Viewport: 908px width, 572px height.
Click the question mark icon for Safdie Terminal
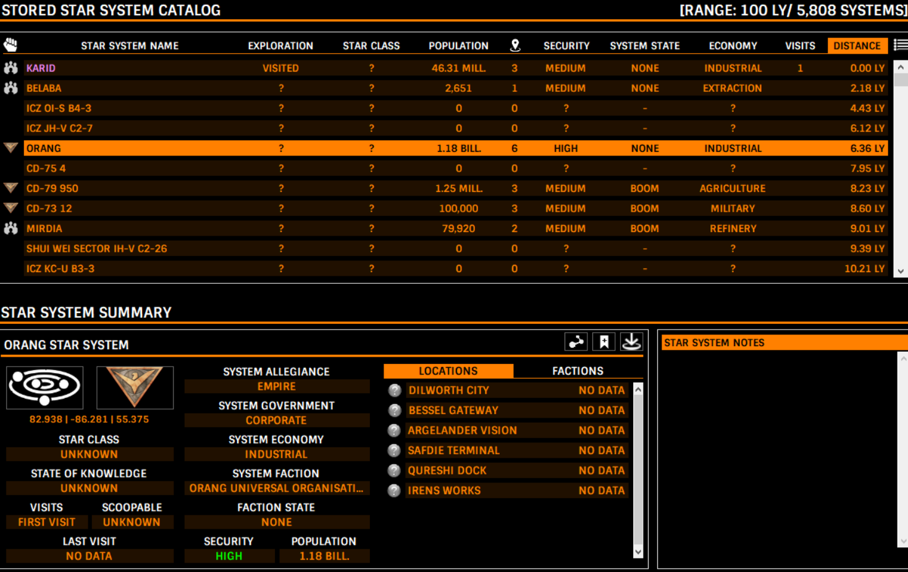tap(394, 450)
